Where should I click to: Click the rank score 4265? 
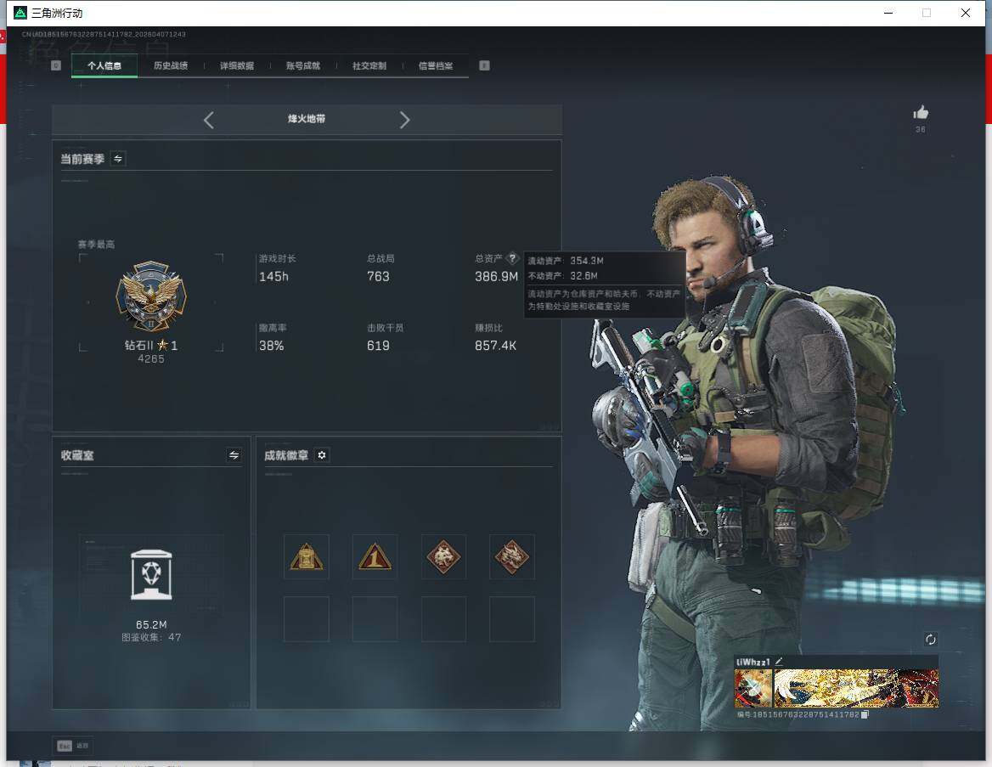(151, 358)
